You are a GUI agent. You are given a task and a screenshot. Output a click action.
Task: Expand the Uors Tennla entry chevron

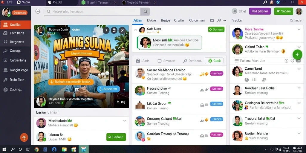pyautogui.click(x=299, y=30)
